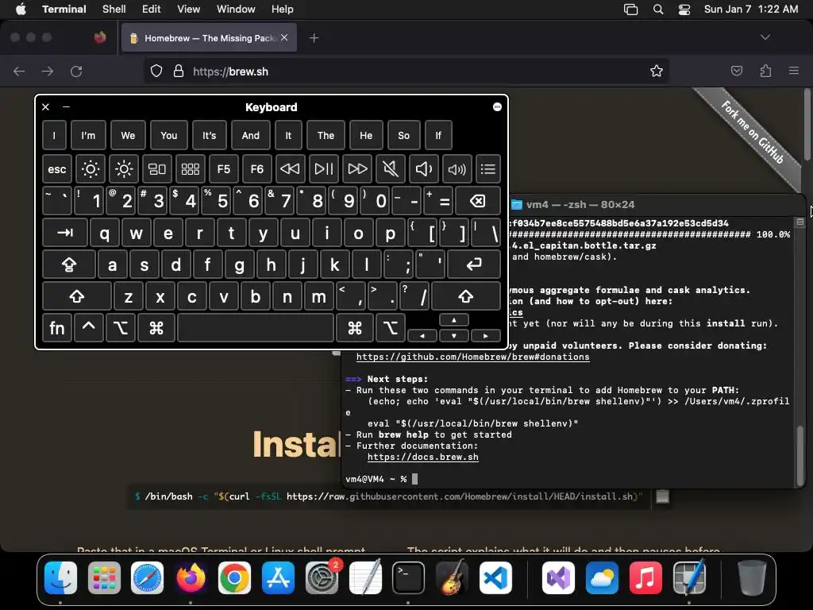Tap the Launchpad grid key on the keyboard
Viewport: 813px width, 610px height.
(191, 169)
